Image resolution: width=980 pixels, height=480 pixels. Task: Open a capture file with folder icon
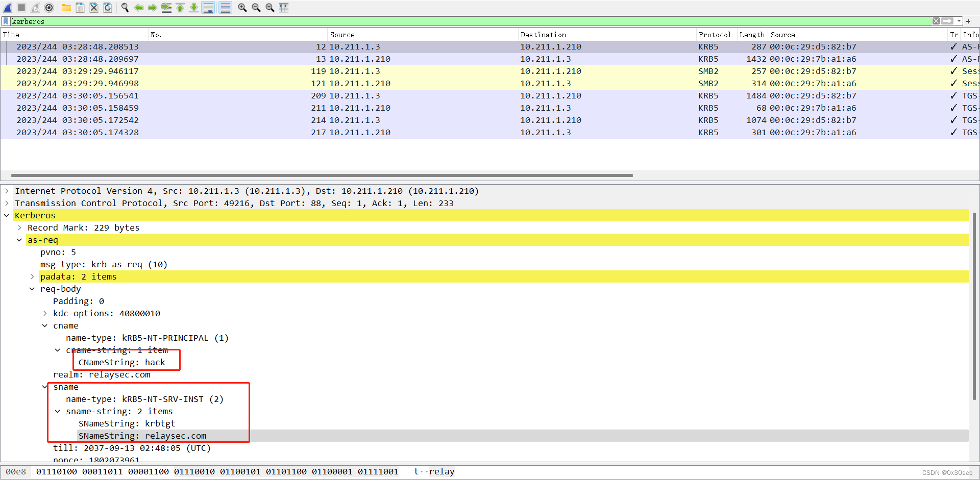pos(66,8)
